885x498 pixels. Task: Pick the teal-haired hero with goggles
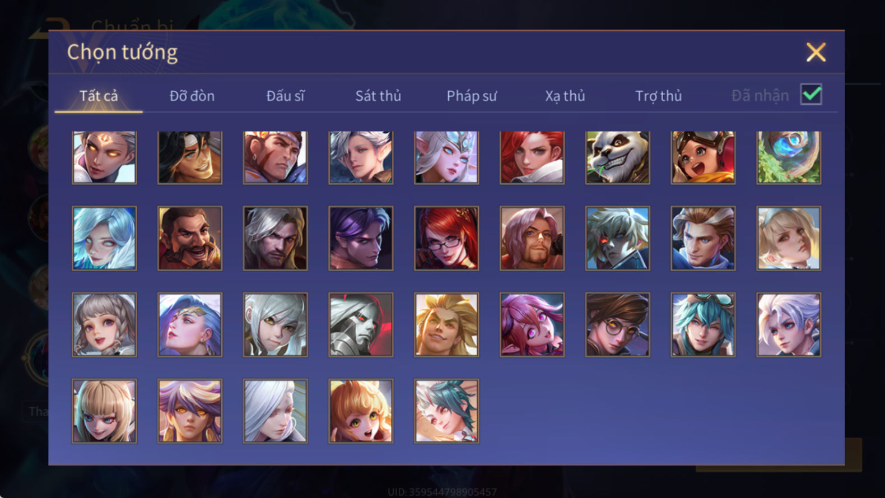(x=703, y=324)
